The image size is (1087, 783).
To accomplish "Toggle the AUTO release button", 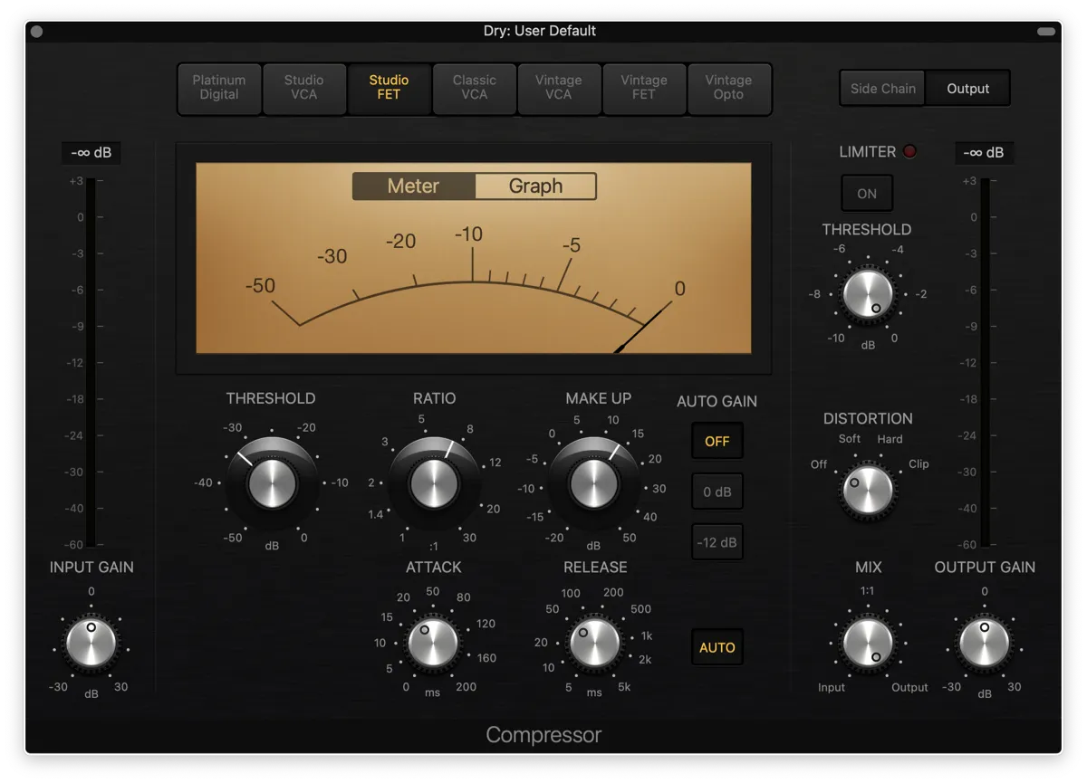I will point(717,648).
